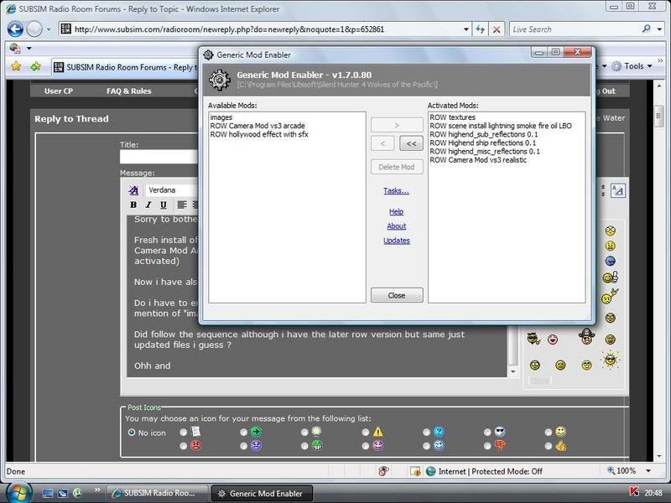
Task: Select the red angry face post icon radio
Action: (x=183, y=446)
